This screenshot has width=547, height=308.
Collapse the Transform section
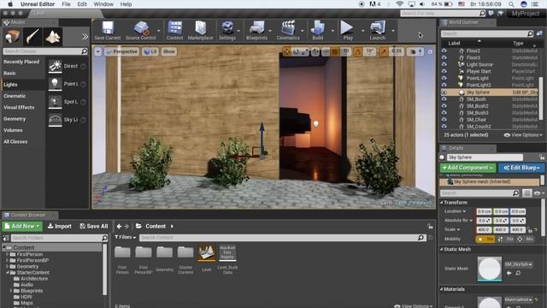(x=441, y=203)
